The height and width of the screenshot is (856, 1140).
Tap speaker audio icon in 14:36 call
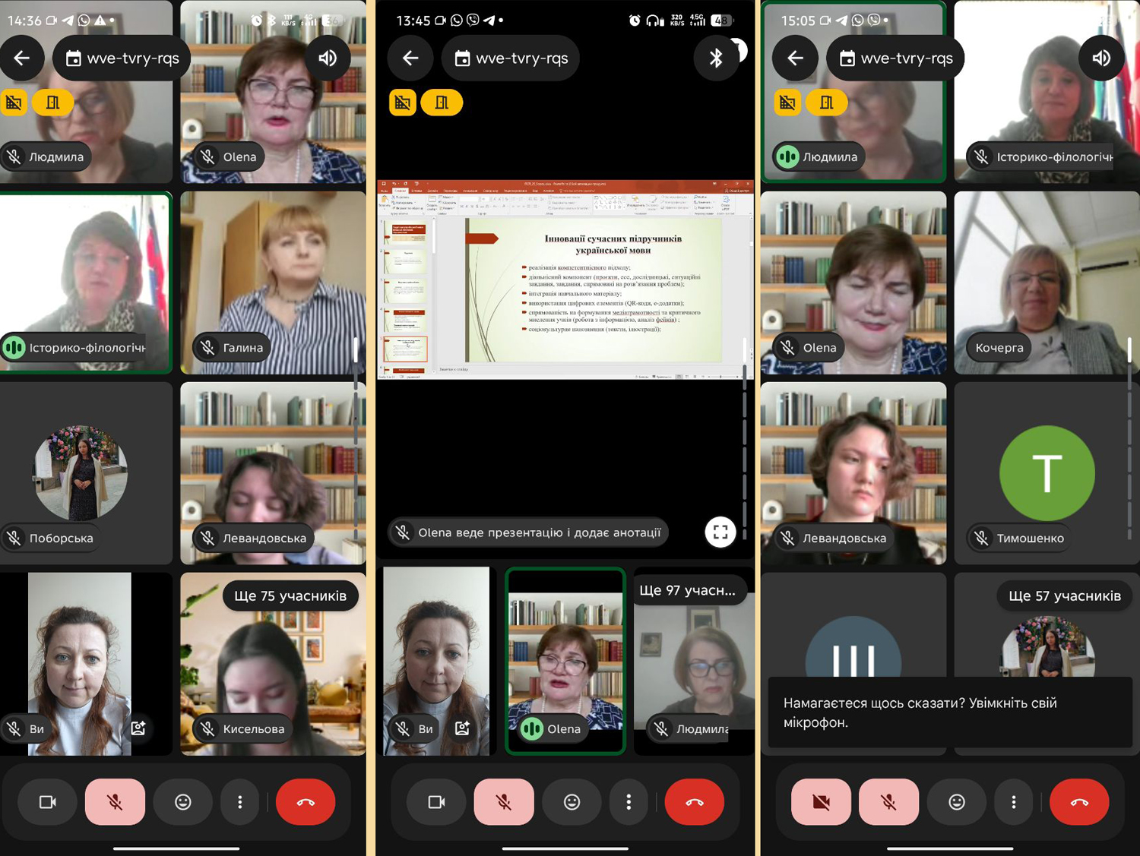328,58
